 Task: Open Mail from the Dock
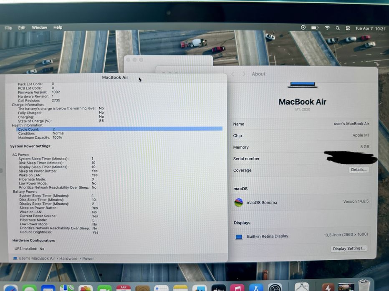(48, 288)
